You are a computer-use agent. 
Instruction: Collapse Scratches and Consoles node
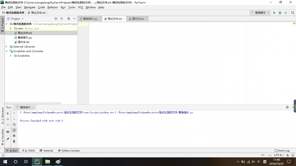6,51
